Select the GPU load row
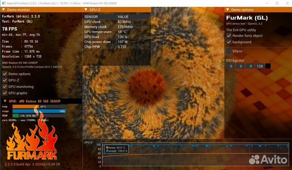 [117, 37]
